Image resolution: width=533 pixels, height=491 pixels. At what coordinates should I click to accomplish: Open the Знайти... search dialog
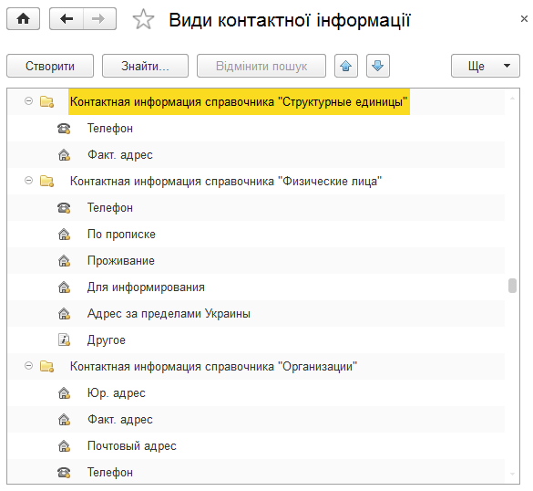coord(145,66)
